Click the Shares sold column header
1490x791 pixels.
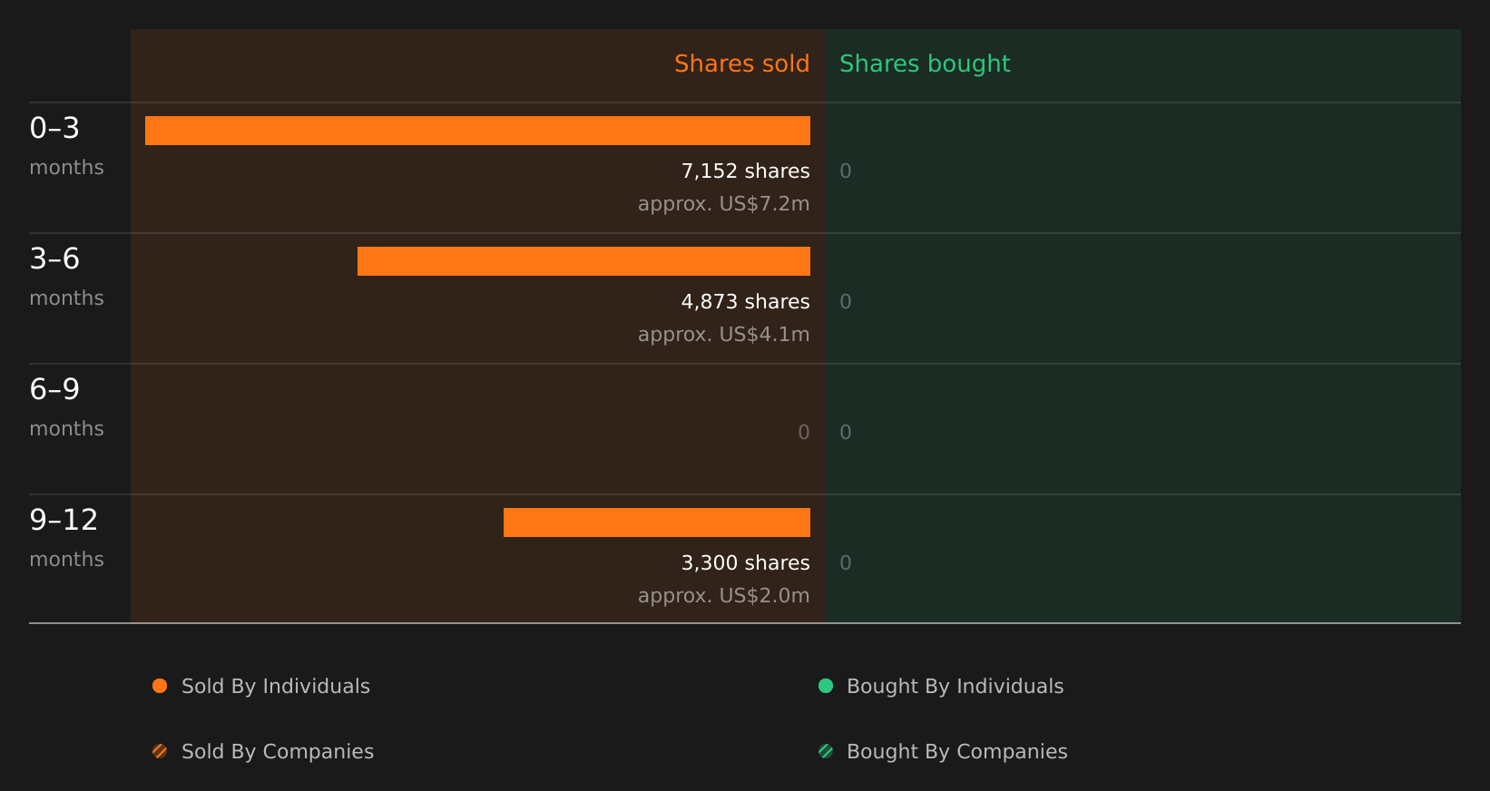[742, 63]
